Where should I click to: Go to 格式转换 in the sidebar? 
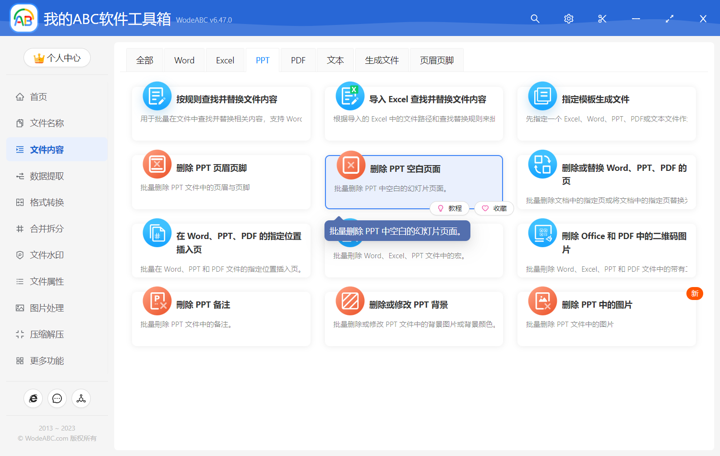point(47,203)
